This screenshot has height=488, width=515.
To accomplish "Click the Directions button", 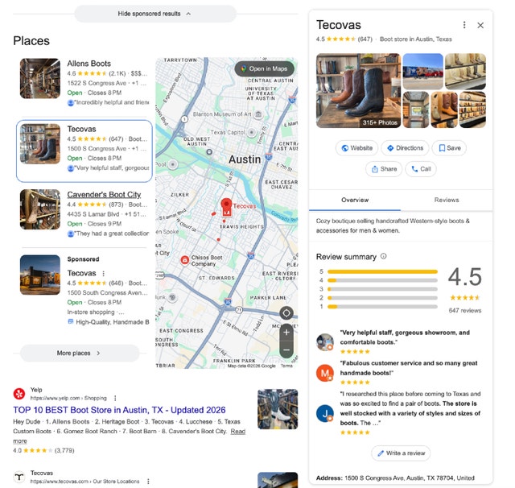I will point(405,148).
